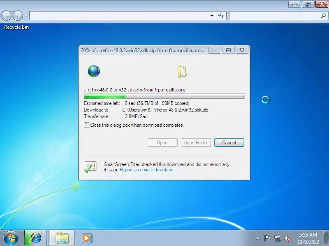Click the '13.8MB/Sec' transfer rate value
Screen dimensions: 329x246
pos(135,116)
